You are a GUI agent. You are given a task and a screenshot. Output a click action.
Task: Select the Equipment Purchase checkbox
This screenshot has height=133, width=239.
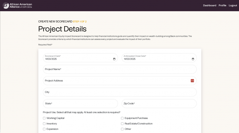(122, 118)
